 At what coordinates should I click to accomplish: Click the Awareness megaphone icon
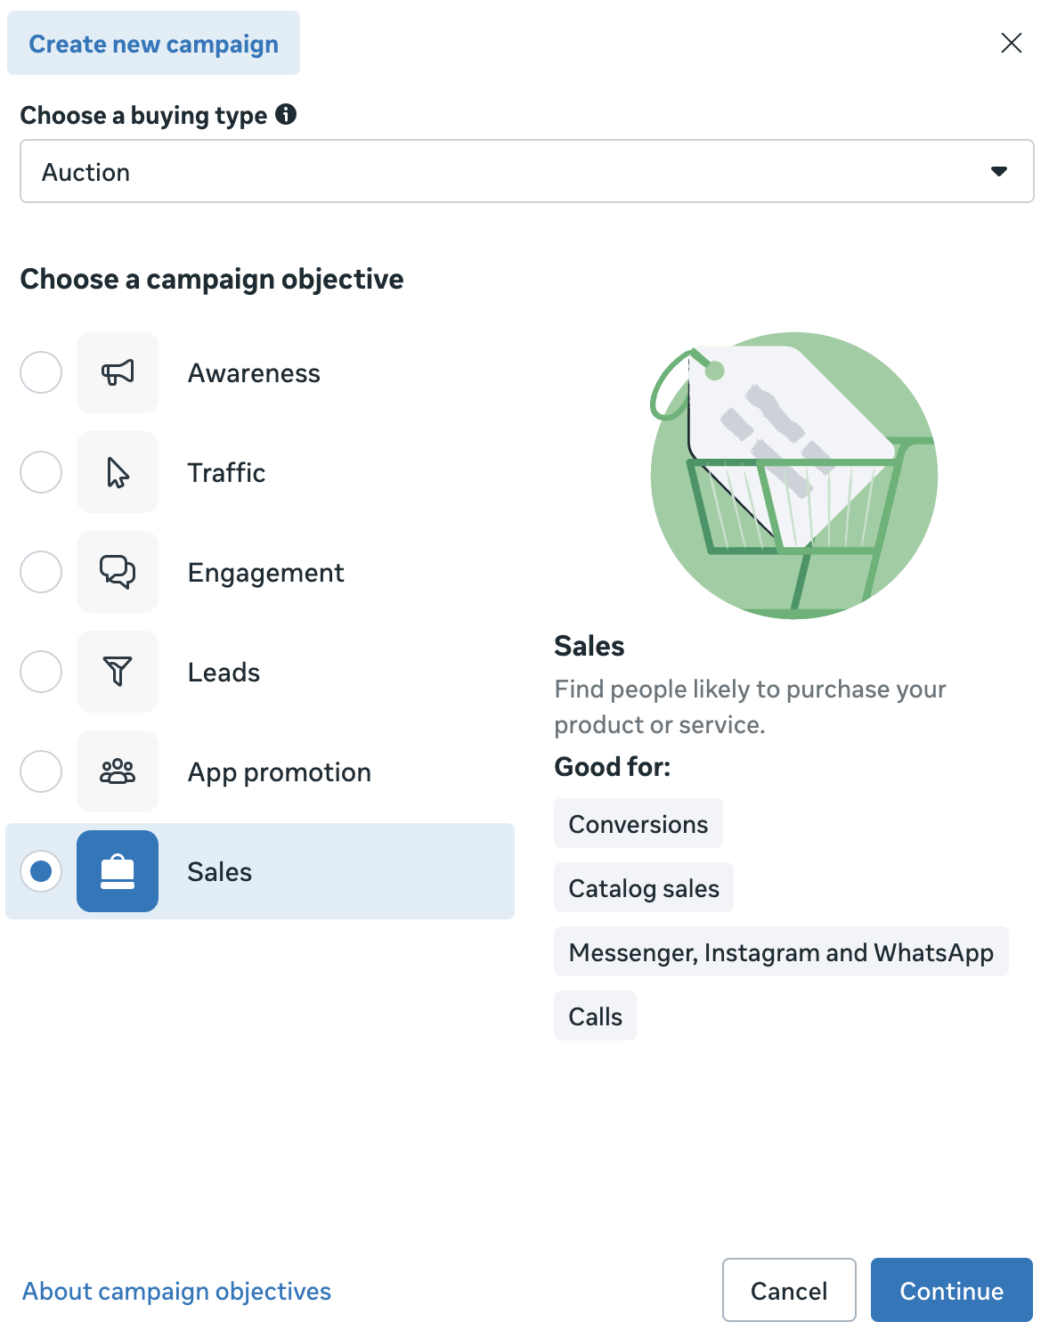click(x=118, y=372)
